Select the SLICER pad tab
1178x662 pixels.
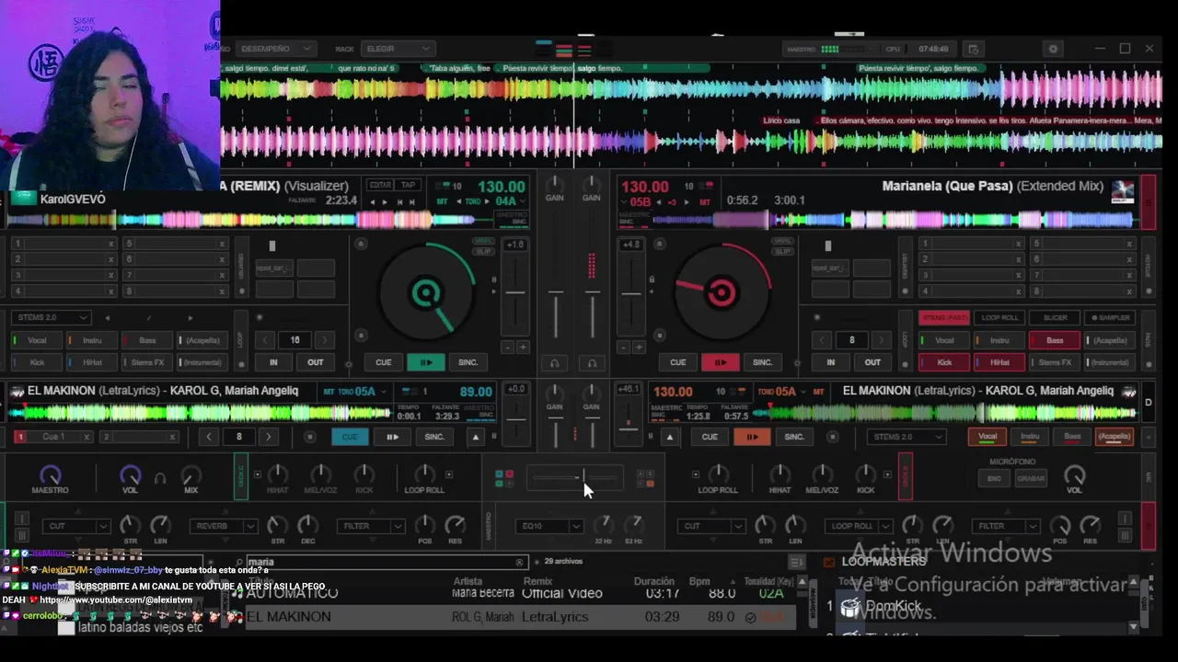[1055, 317]
